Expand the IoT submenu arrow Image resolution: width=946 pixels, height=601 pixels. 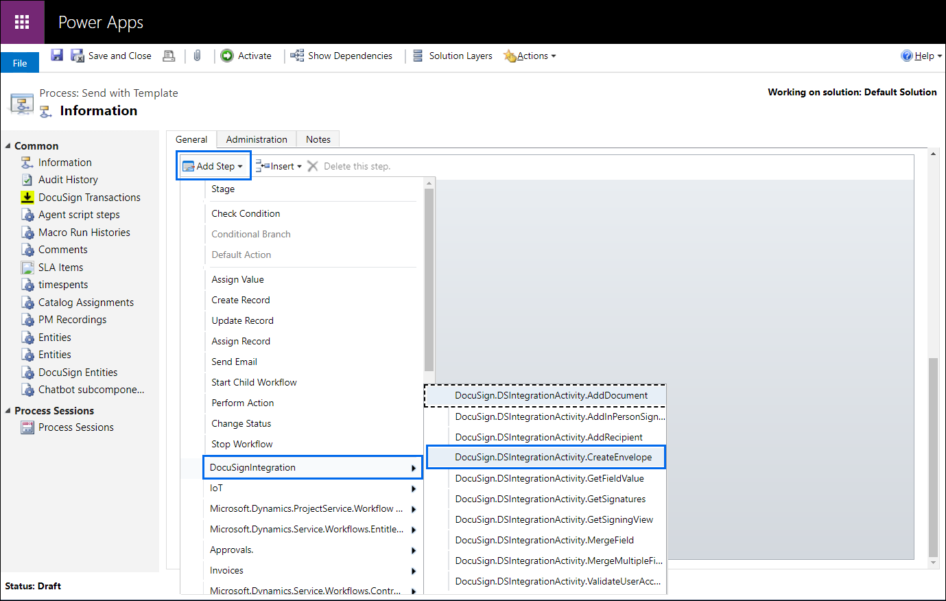click(414, 488)
